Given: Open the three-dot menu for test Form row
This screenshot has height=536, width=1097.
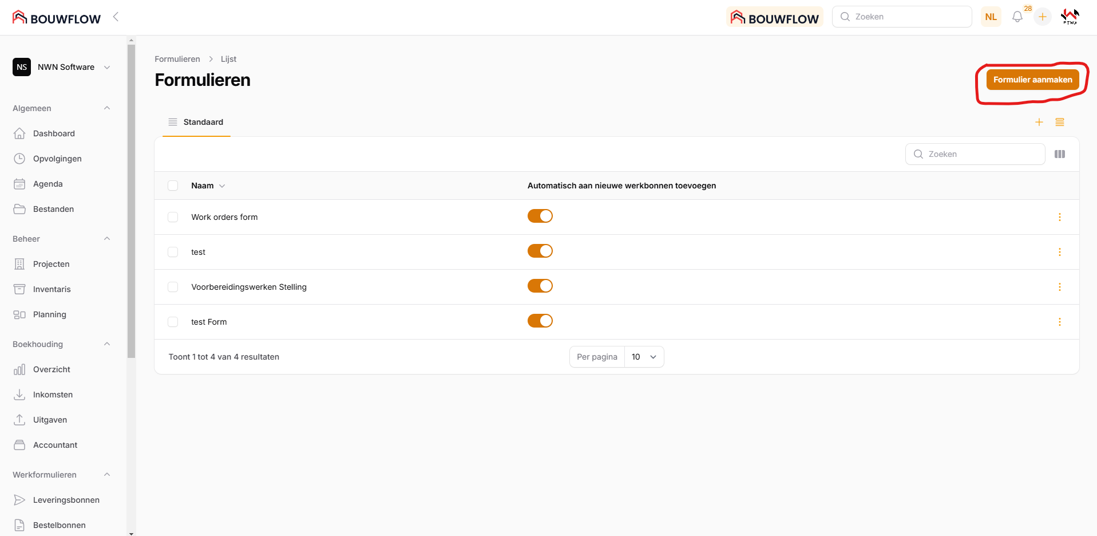Looking at the screenshot, I should coord(1059,322).
